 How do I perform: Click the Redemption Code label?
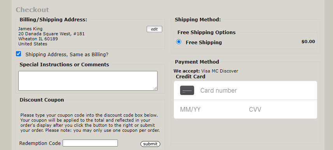click(40, 143)
